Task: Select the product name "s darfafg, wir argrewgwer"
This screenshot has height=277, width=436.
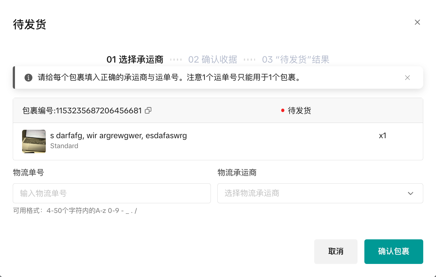Action: 118,136
